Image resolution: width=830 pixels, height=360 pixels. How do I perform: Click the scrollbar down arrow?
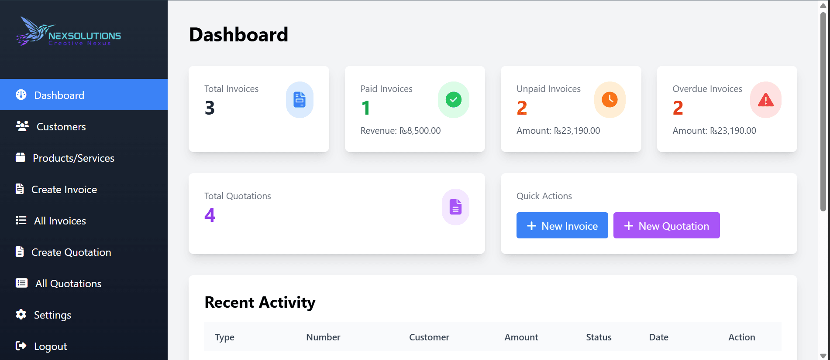point(823,356)
